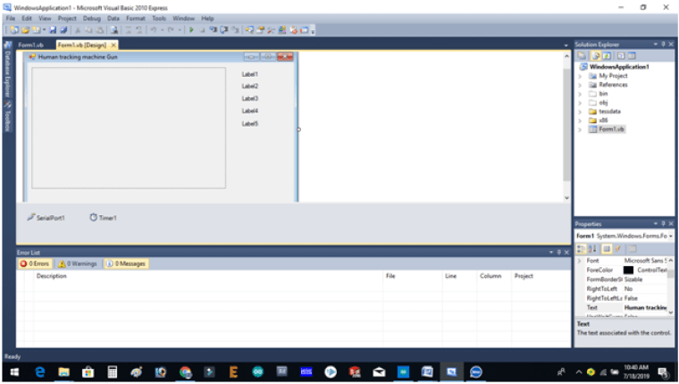Click the New Project toolbar icon

[x=14, y=29]
